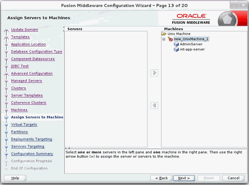The width and height of the screenshot is (249, 185).
Task: Select Assign Servers to Machines step
Action: [37, 117]
